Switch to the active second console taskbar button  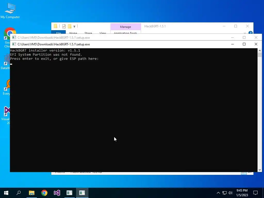(x=82, y=193)
